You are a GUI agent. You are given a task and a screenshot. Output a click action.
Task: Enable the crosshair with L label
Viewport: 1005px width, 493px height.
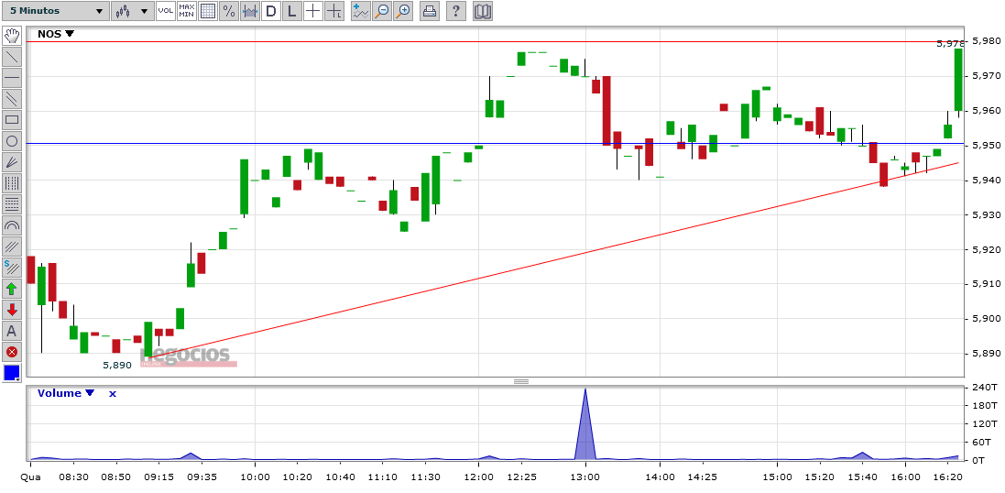(334, 11)
